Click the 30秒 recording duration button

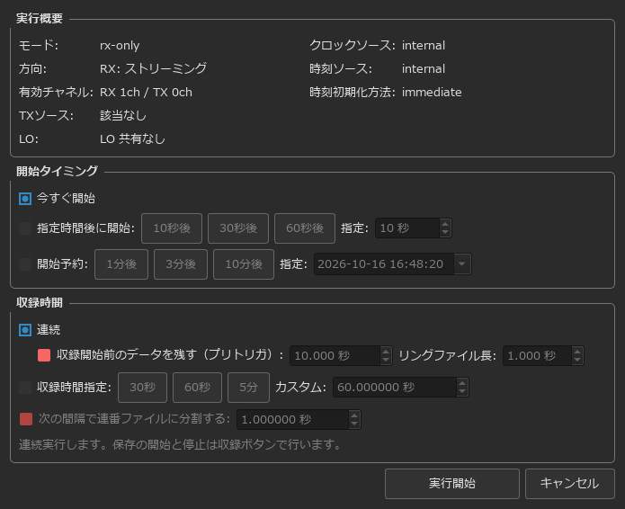(142, 388)
